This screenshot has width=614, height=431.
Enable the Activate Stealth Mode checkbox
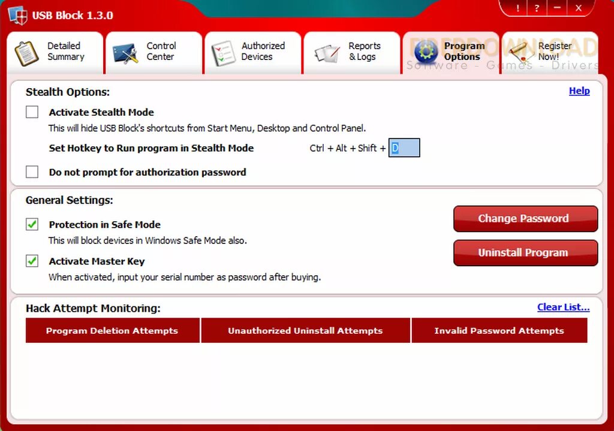click(32, 112)
